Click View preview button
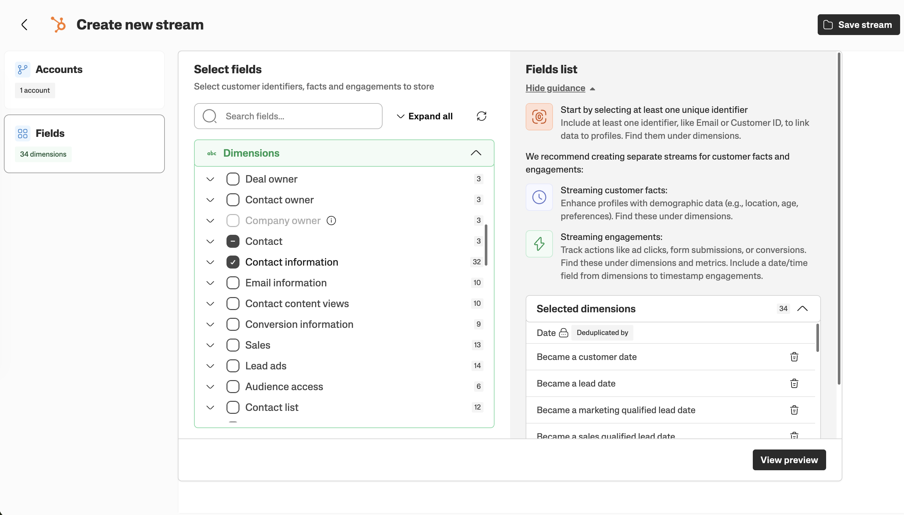Viewport: 904px width, 515px height. tap(789, 460)
